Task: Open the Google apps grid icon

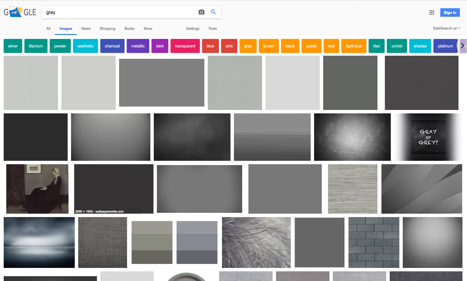Action: [431, 13]
